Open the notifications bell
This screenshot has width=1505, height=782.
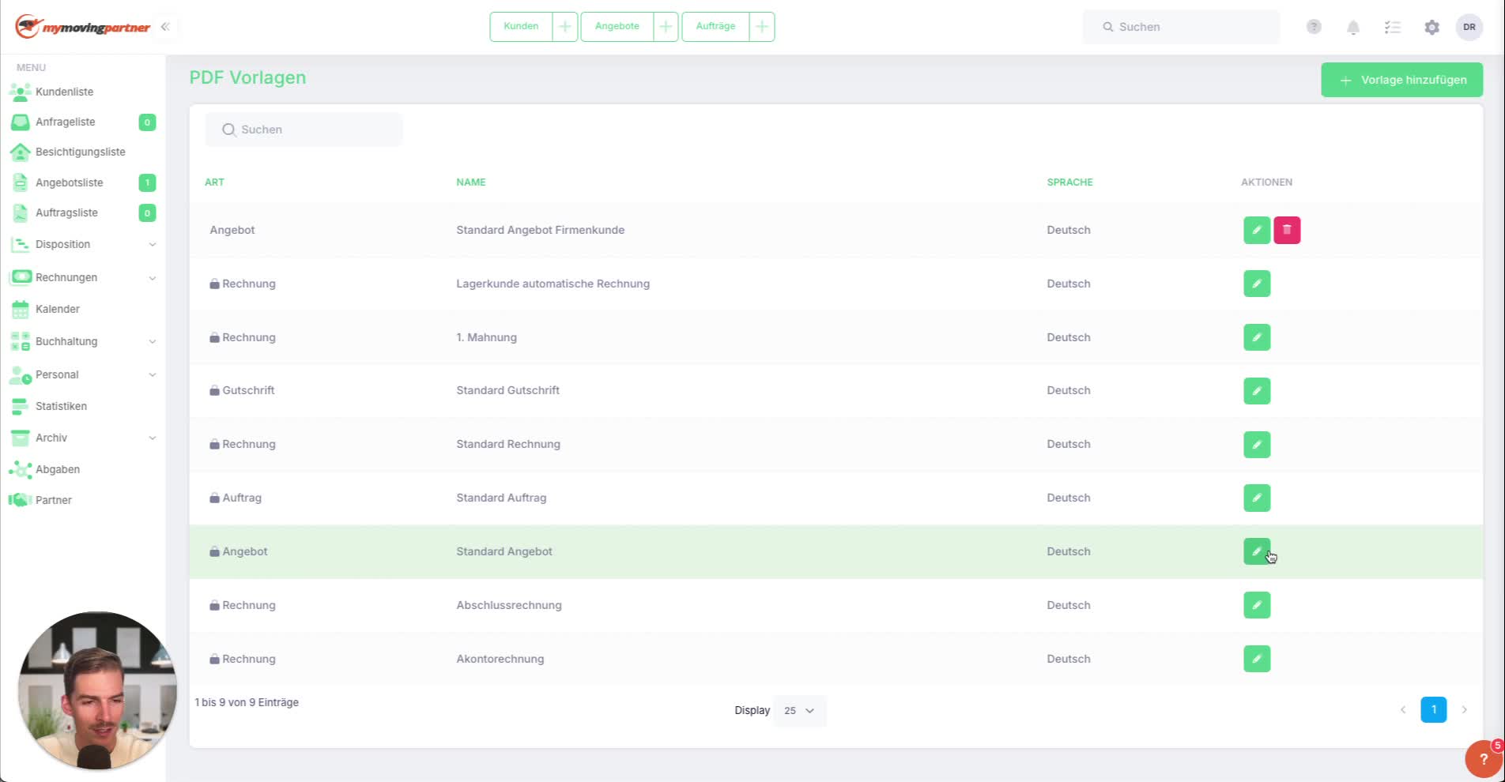(x=1353, y=28)
